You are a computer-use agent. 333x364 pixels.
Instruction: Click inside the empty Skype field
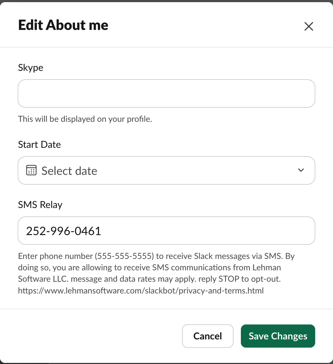pos(166,93)
